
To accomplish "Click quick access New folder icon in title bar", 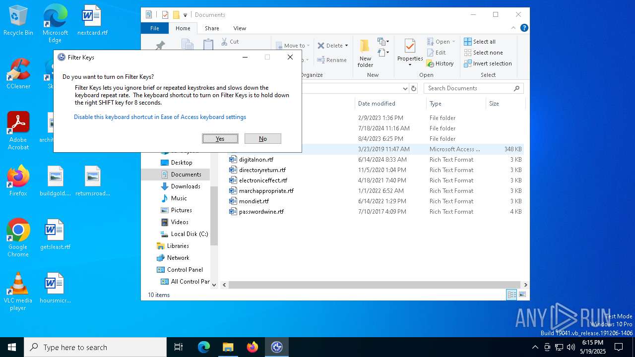I will click(176, 15).
